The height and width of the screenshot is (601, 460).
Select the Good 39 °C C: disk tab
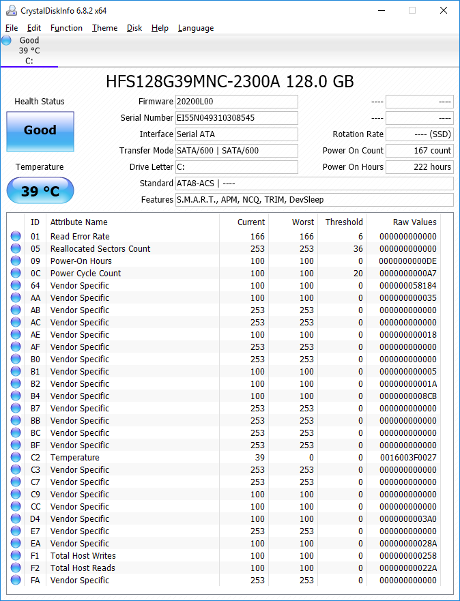pyautogui.click(x=29, y=50)
